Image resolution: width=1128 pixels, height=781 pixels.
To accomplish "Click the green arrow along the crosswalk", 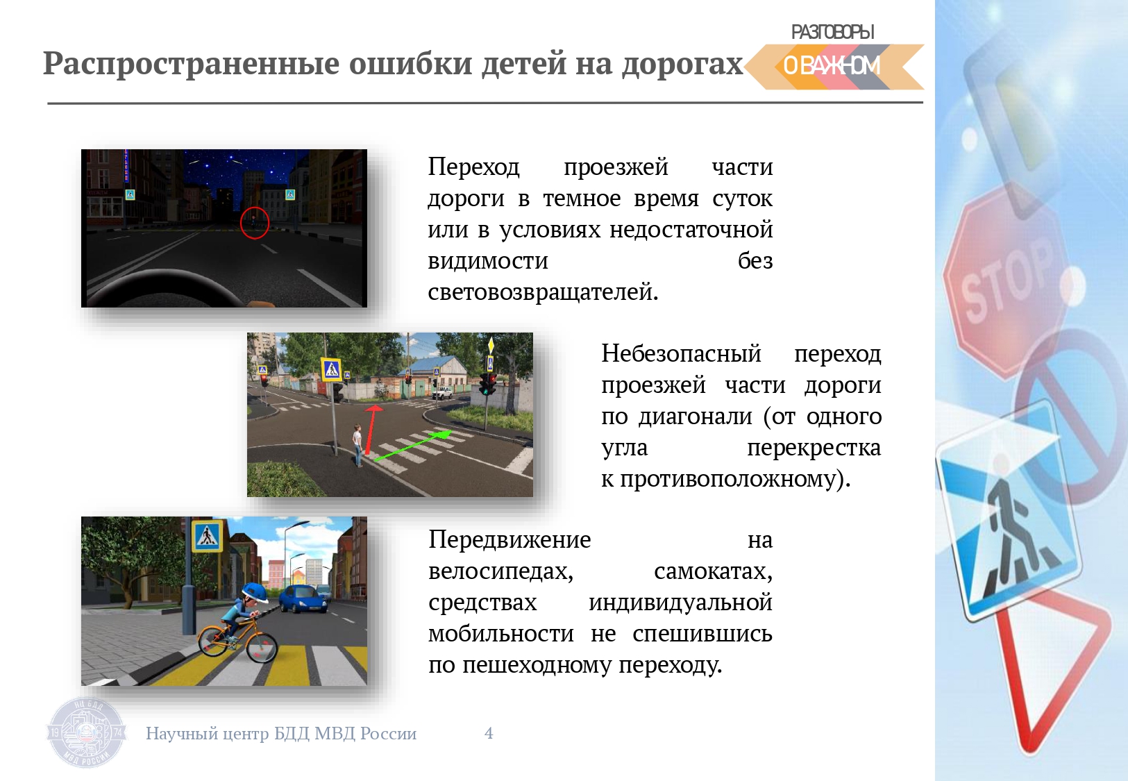I will point(413,446).
